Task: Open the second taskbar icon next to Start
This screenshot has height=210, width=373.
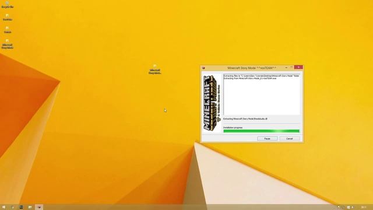Action: 12,207
